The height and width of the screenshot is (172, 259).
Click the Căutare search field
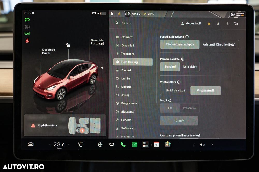click(x=126, y=23)
